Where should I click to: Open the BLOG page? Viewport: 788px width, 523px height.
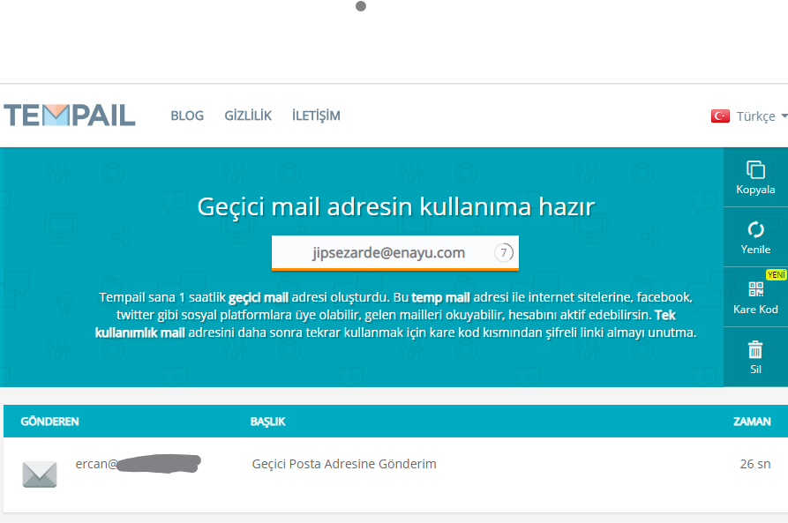pyautogui.click(x=187, y=116)
